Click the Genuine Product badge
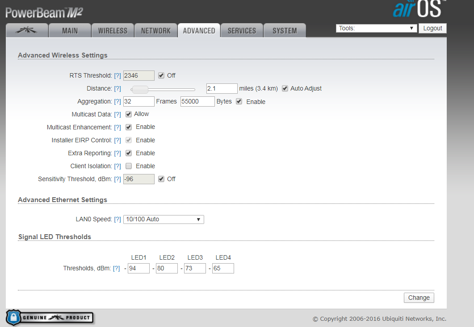Screen dimensions: 474x327 50,318
